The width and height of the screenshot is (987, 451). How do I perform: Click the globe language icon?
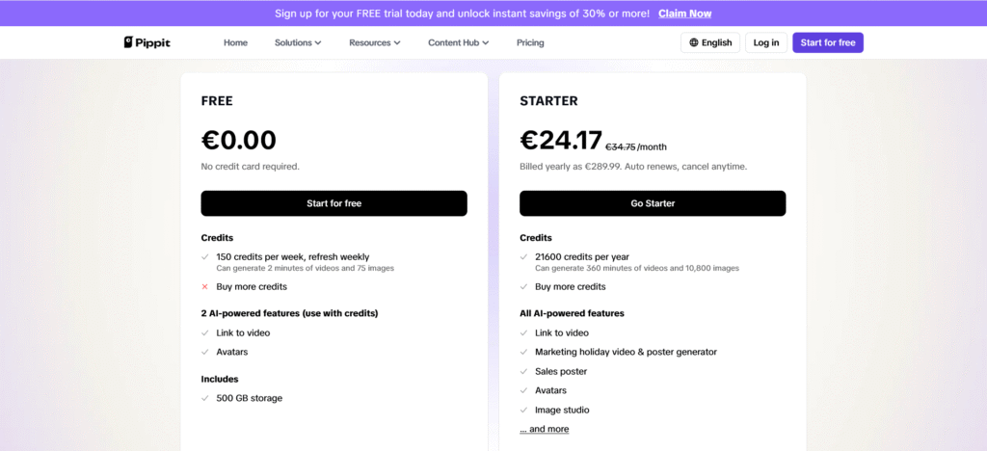(x=694, y=42)
